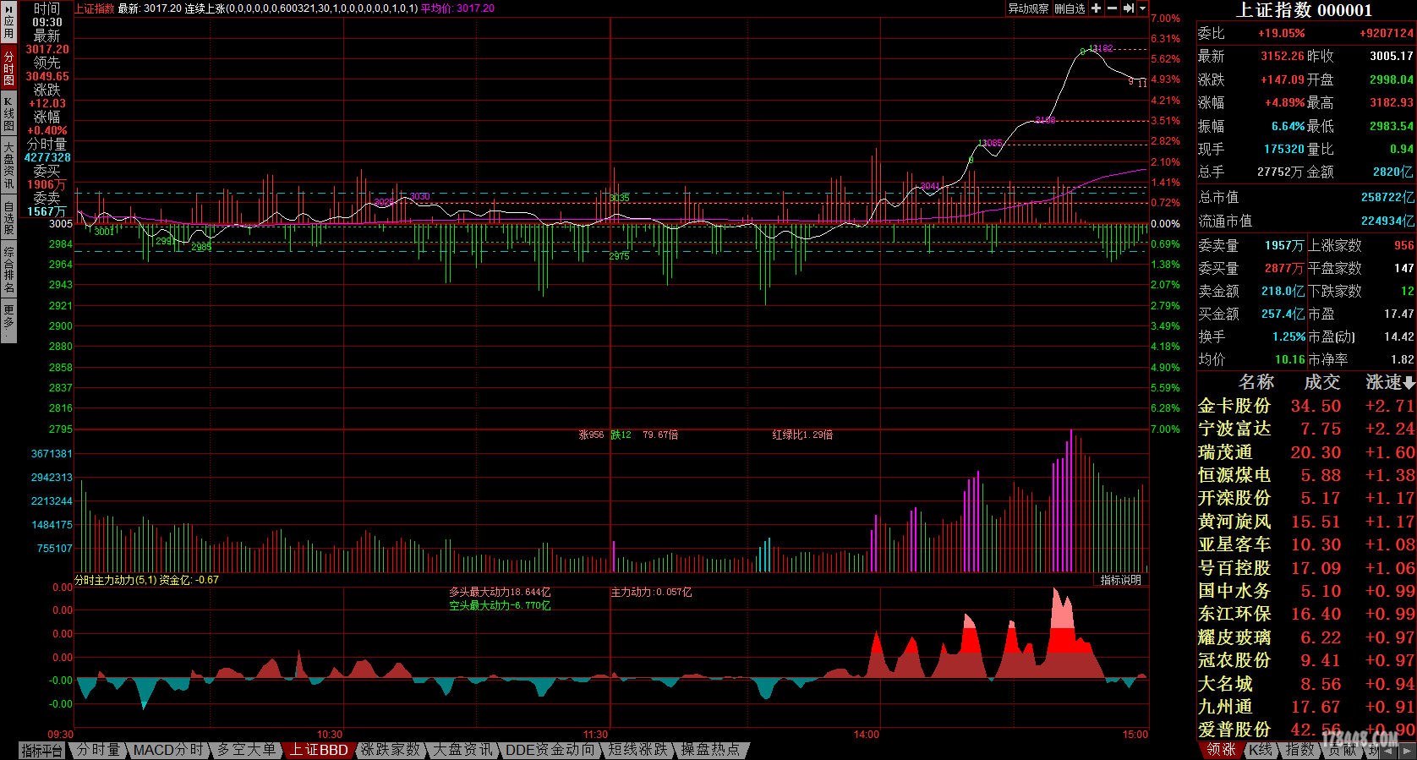Image resolution: width=1417 pixels, height=760 pixels.
Task: Expand 更多 in left sidebar
Action: point(8,321)
